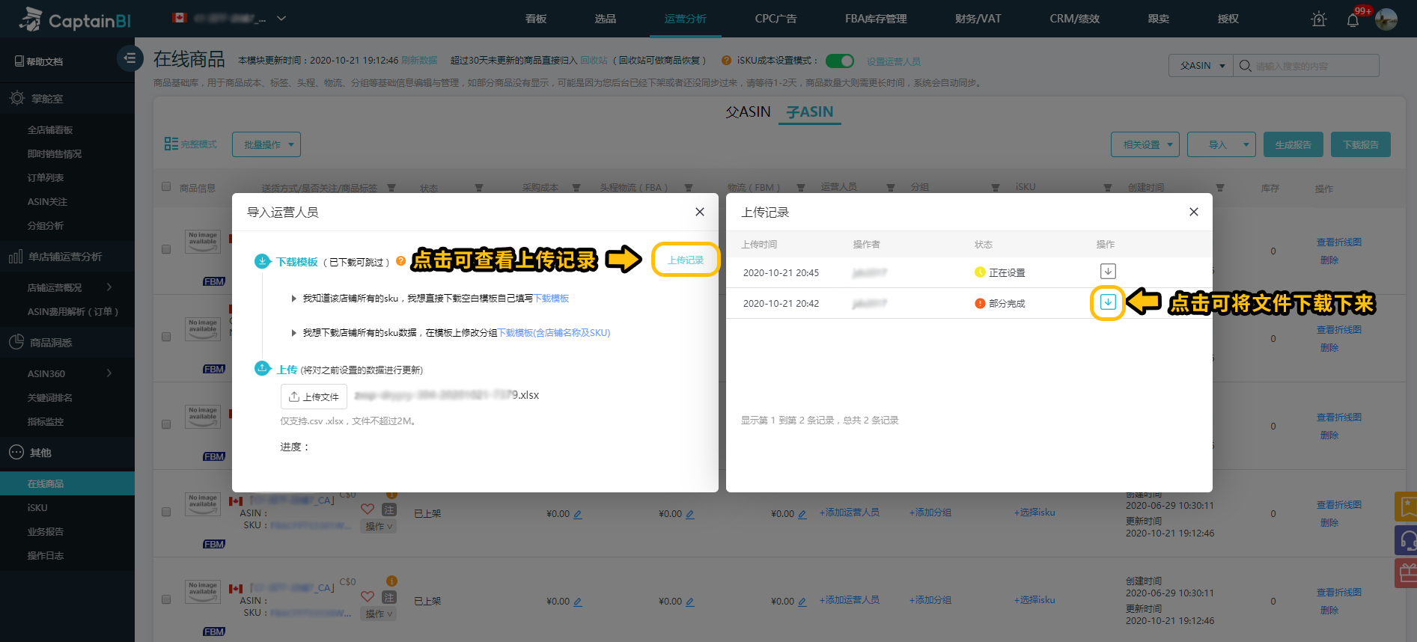Screen dimensions: 1417x642
Task: Click the help question icon beside 下载模板
Action: click(x=400, y=261)
